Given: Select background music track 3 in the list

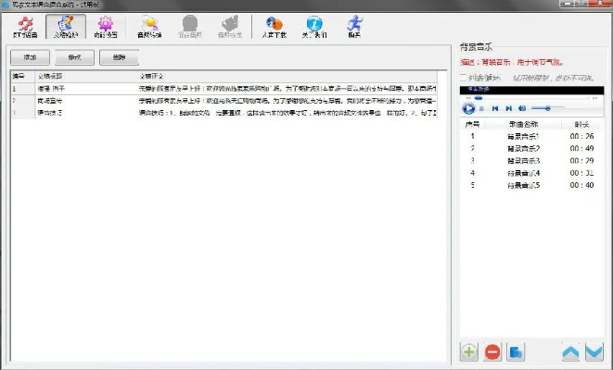Looking at the screenshot, I should coord(522,160).
